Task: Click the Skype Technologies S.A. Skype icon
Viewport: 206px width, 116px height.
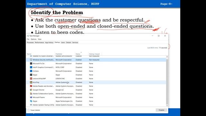Action: 31,101
